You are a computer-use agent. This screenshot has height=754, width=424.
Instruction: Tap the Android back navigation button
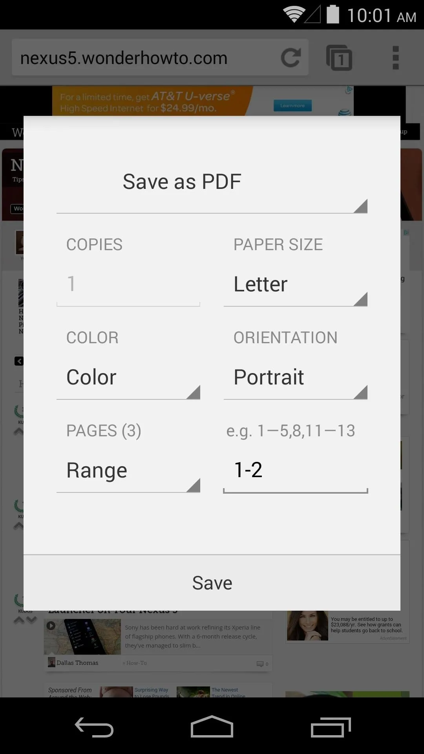pos(94,727)
